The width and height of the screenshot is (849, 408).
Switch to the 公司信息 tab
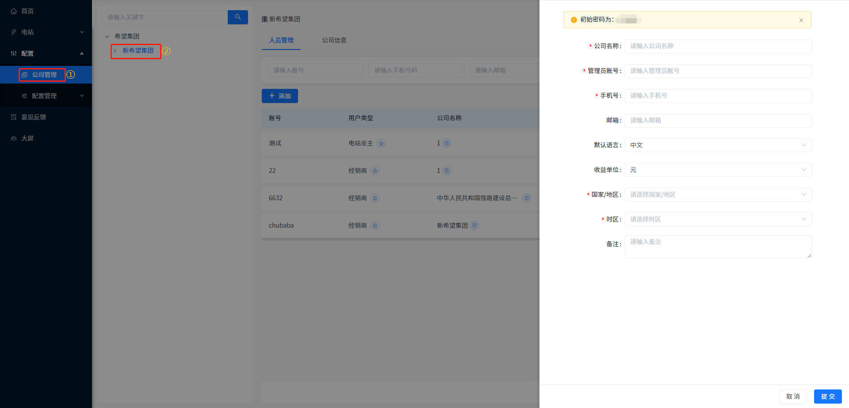click(x=334, y=40)
